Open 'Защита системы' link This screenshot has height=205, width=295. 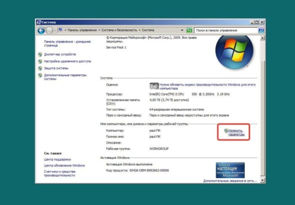click(56, 68)
